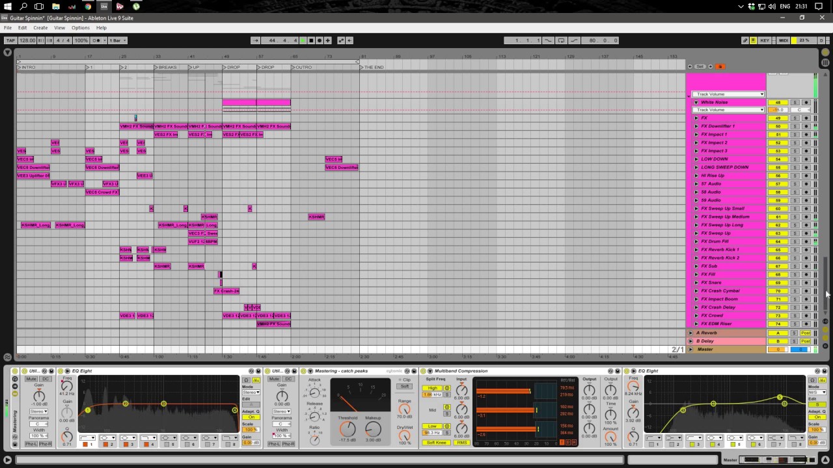Unfold the A Reverb return track
The height and width of the screenshot is (468, 833).
(x=690, y=333)
